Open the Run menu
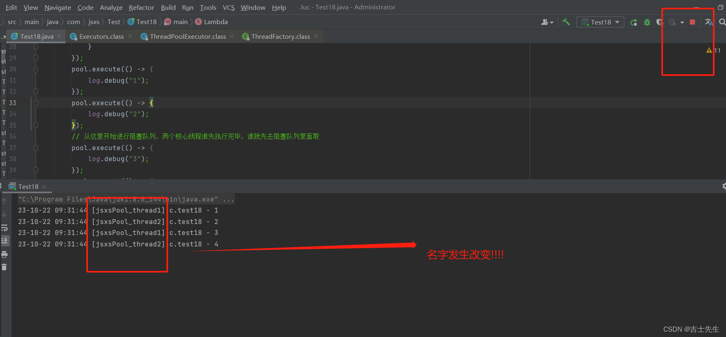Viewport: 726px width, 337px height. 188,7
